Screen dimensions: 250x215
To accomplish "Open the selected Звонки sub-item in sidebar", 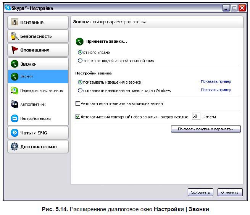I will pyautogui.click(x=38, y=76).
